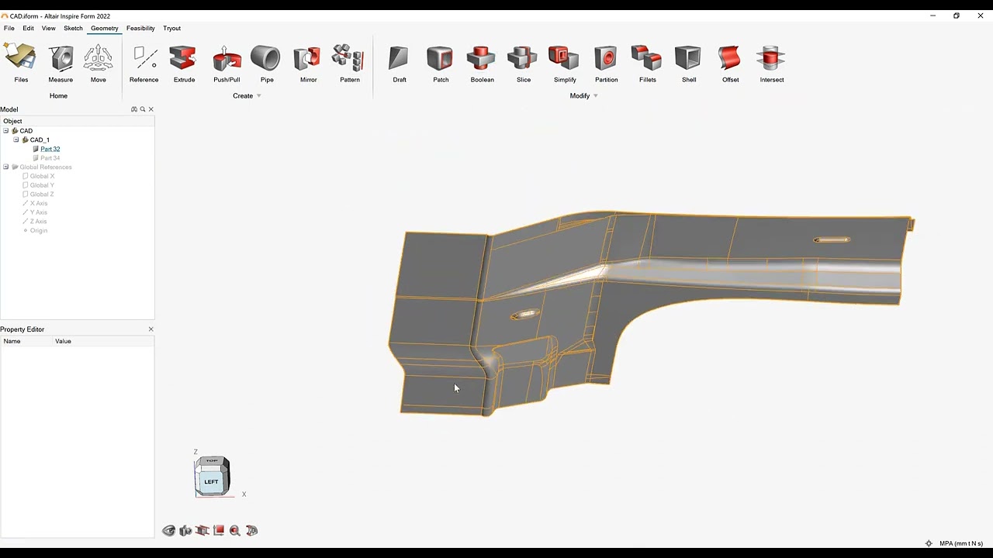This screenshot has height=558, width=993.
Task: Select the Intersect tool
Action: pos(772,64)
